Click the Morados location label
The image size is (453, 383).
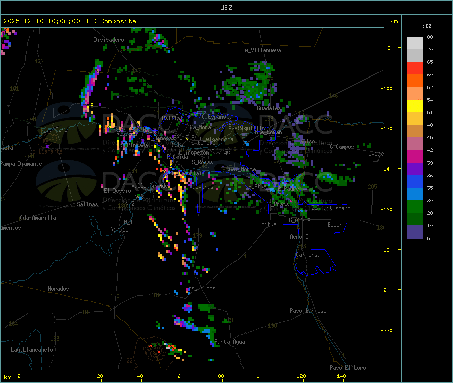[x=58, y=289]
